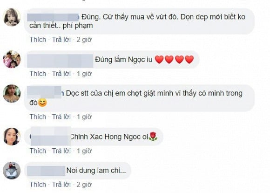The height and width of the screenshot is (193, 270).
Task: Click Trả lời under 'Noi dung lam chi'
Action: click(61, 185)
